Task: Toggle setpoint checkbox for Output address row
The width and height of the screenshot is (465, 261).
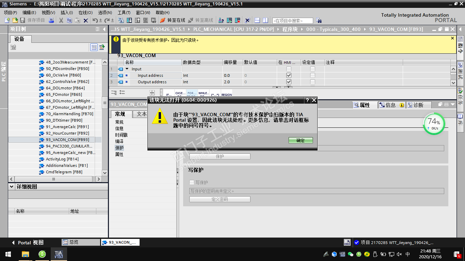Action: tap(312, 82)
